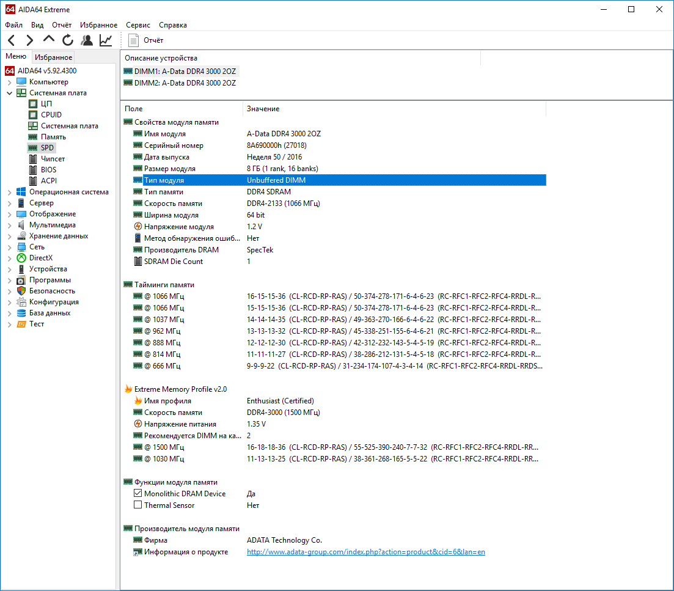Screen dimensions: 674x591
Task: Open the Чипсет tree item
Action: pyautogui.click(x=53, y=159)
